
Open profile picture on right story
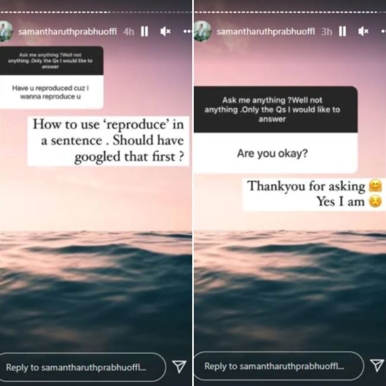[x=203, y=31]
